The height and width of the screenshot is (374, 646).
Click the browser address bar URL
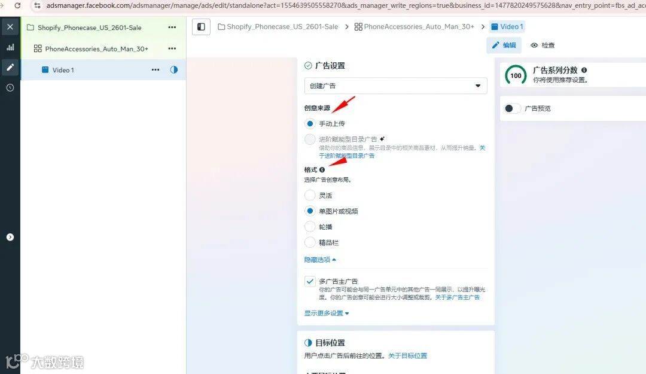(x=345, y=5)
